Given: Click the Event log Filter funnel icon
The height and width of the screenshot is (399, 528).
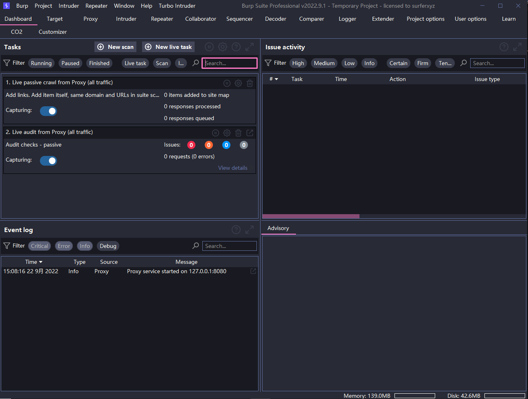Looking at the screenshot, I should click(x=7, y=246).
